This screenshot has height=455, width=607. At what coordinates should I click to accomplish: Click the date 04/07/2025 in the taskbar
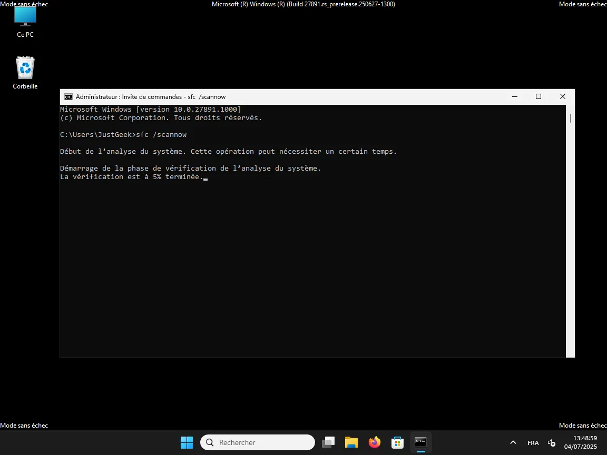(580, 447)
